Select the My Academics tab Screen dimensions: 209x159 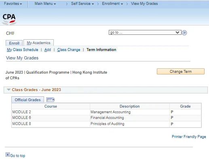pyautogui.click(x=38, y=43)
